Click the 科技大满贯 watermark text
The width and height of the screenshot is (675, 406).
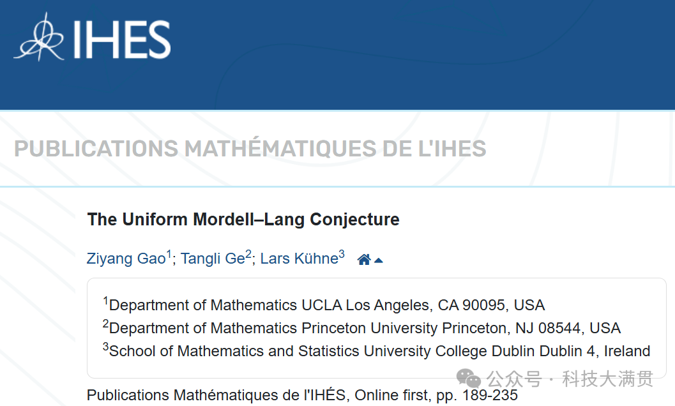(x=607, y=379)
